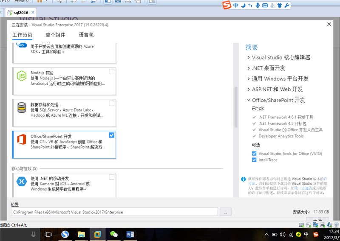Click the .NET Framework 4.5 目标包 entry
Image resolution: width=340 pixels, height=241 pixels.
point(282,123)
